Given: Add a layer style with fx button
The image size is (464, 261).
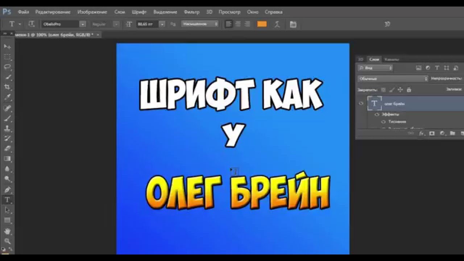Looking at the screenshot, I should click(422, 133).
